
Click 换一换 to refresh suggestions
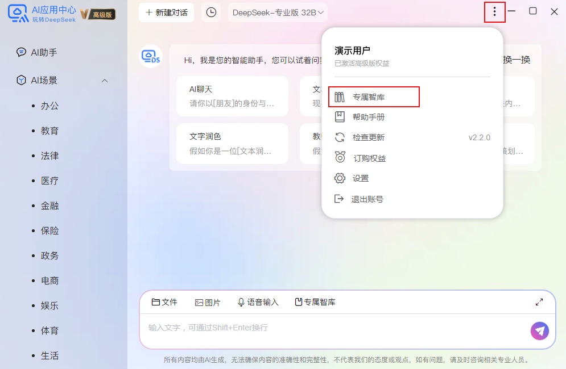tap(517, 60)
